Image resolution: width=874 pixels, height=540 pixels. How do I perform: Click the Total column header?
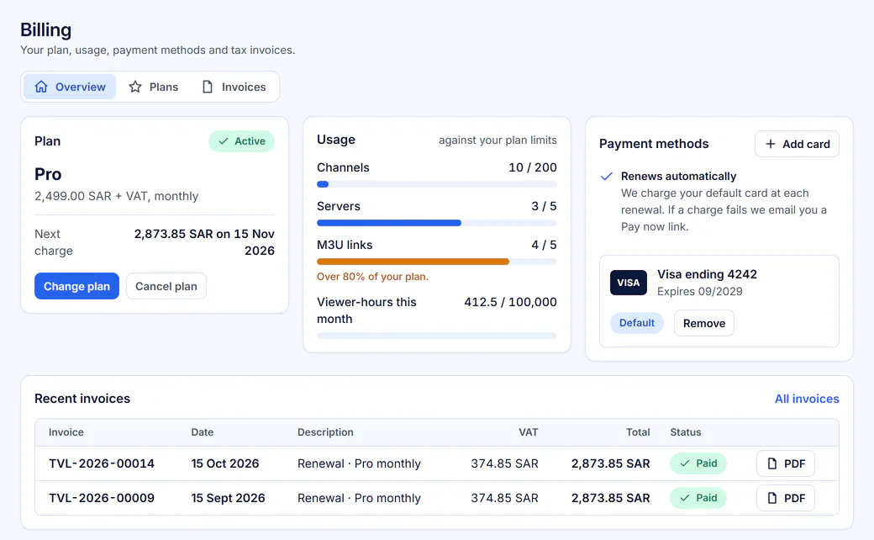(638, 432)
